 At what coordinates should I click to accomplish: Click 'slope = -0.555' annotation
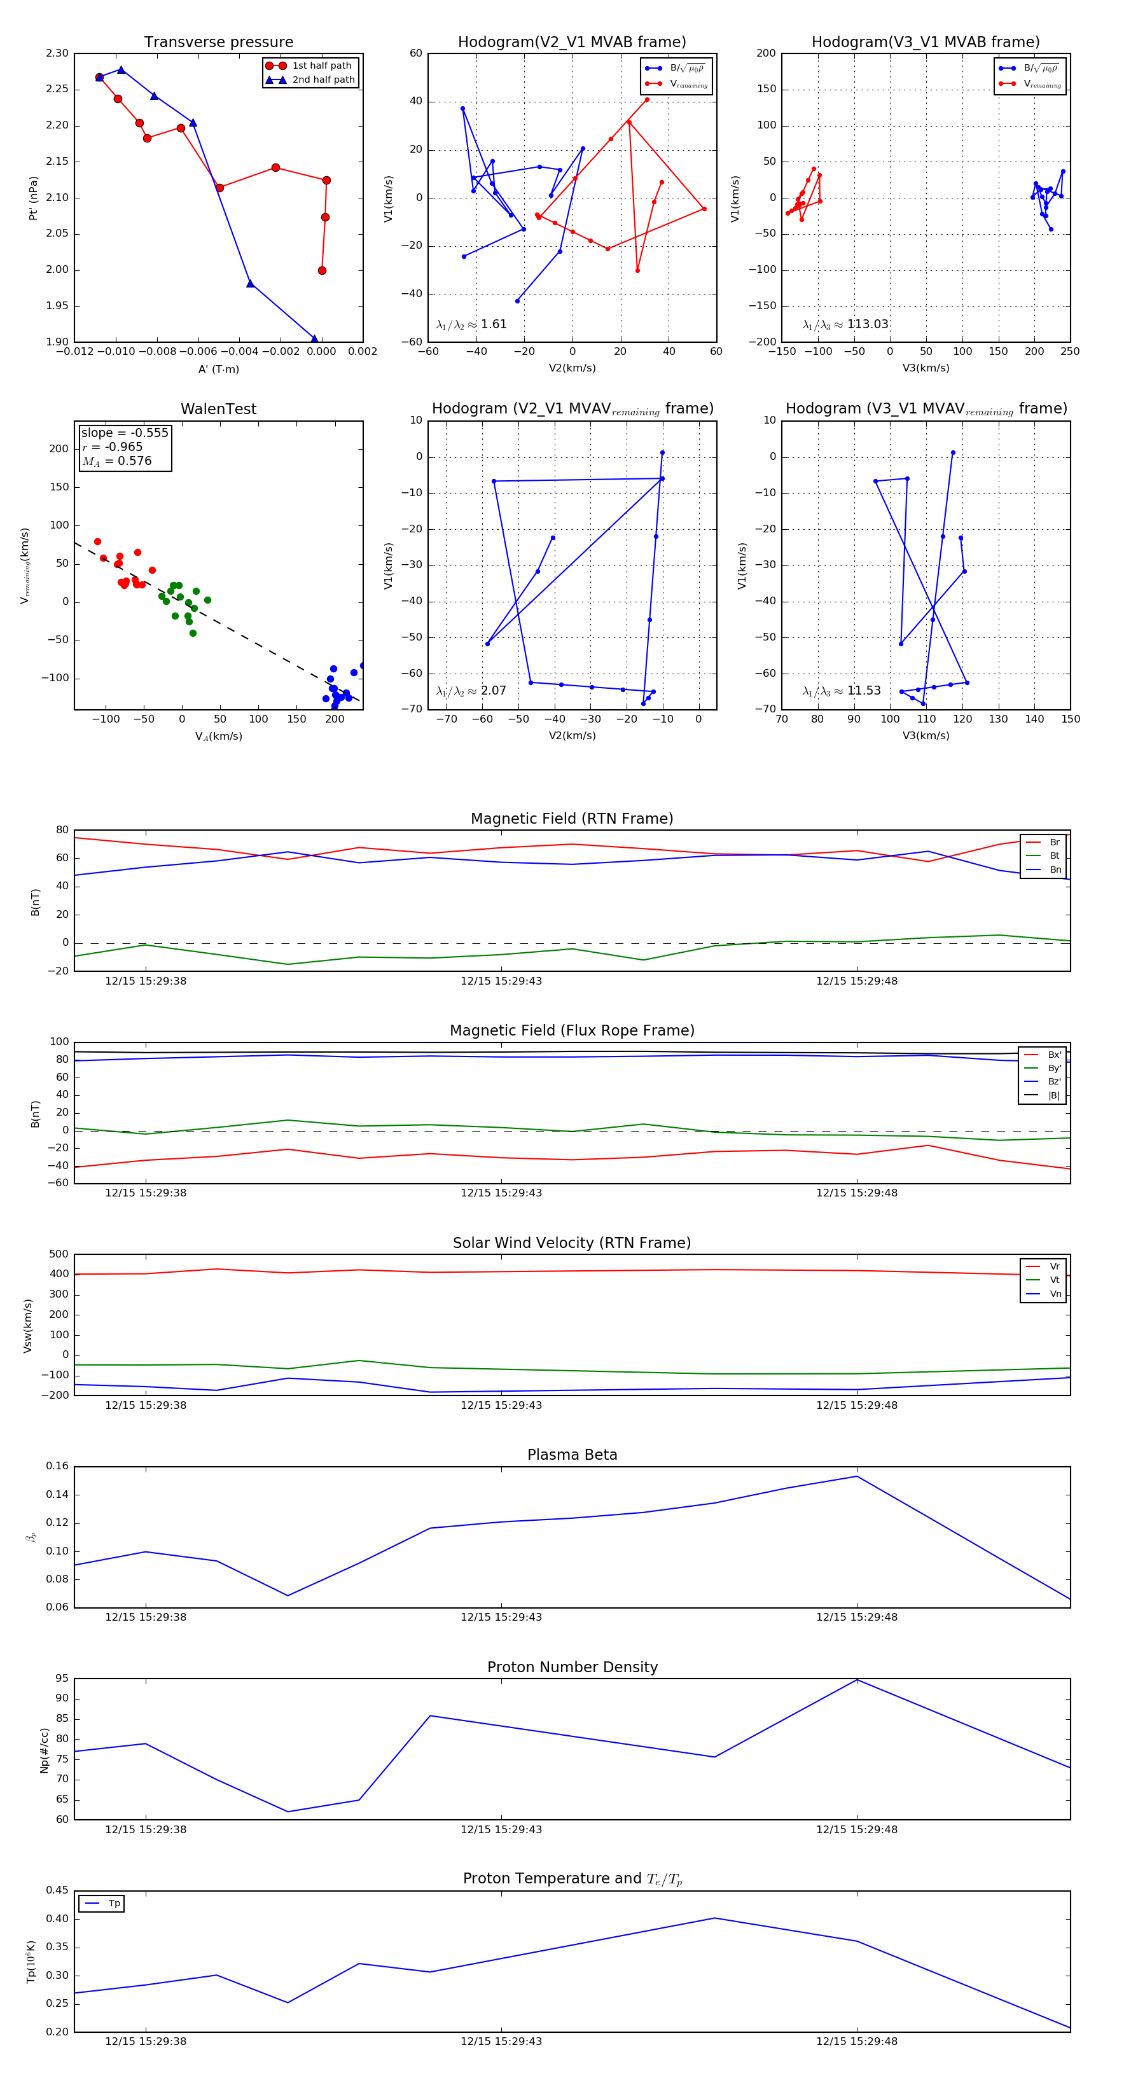(125, 433)
